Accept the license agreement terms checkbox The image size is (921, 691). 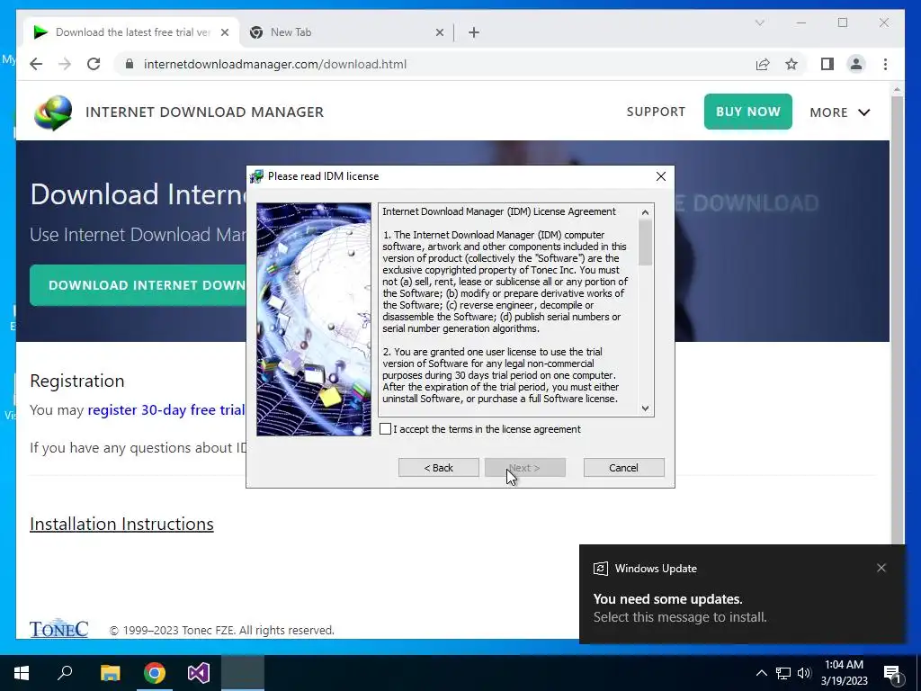tap(385, 429)
